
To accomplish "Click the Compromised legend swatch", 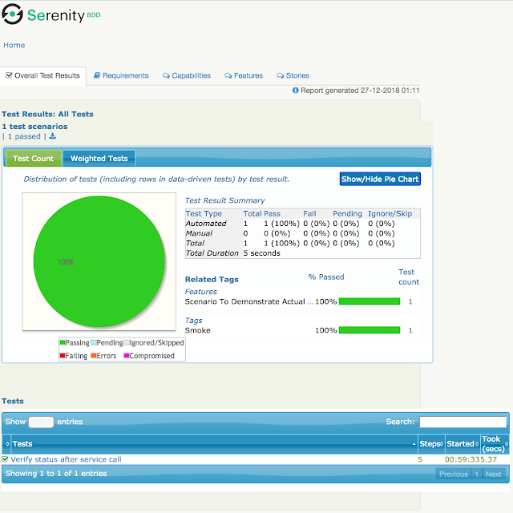I will (127, 356).
